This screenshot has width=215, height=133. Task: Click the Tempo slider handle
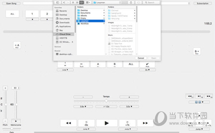pos(106,101)
